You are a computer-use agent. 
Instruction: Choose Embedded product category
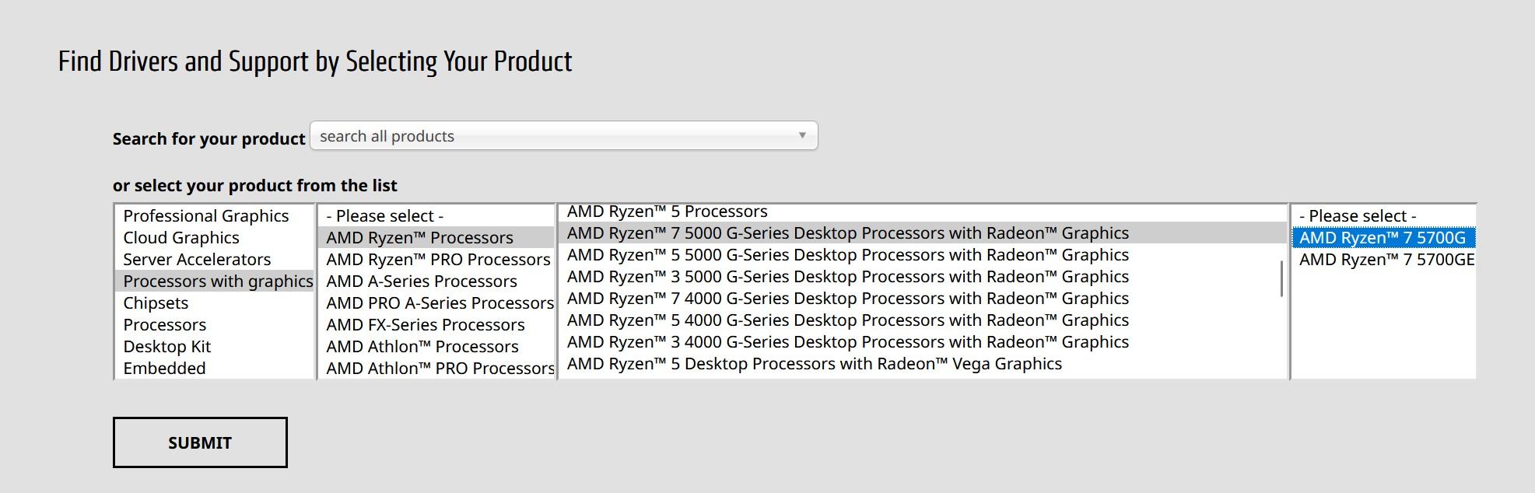tap(164, 369)
